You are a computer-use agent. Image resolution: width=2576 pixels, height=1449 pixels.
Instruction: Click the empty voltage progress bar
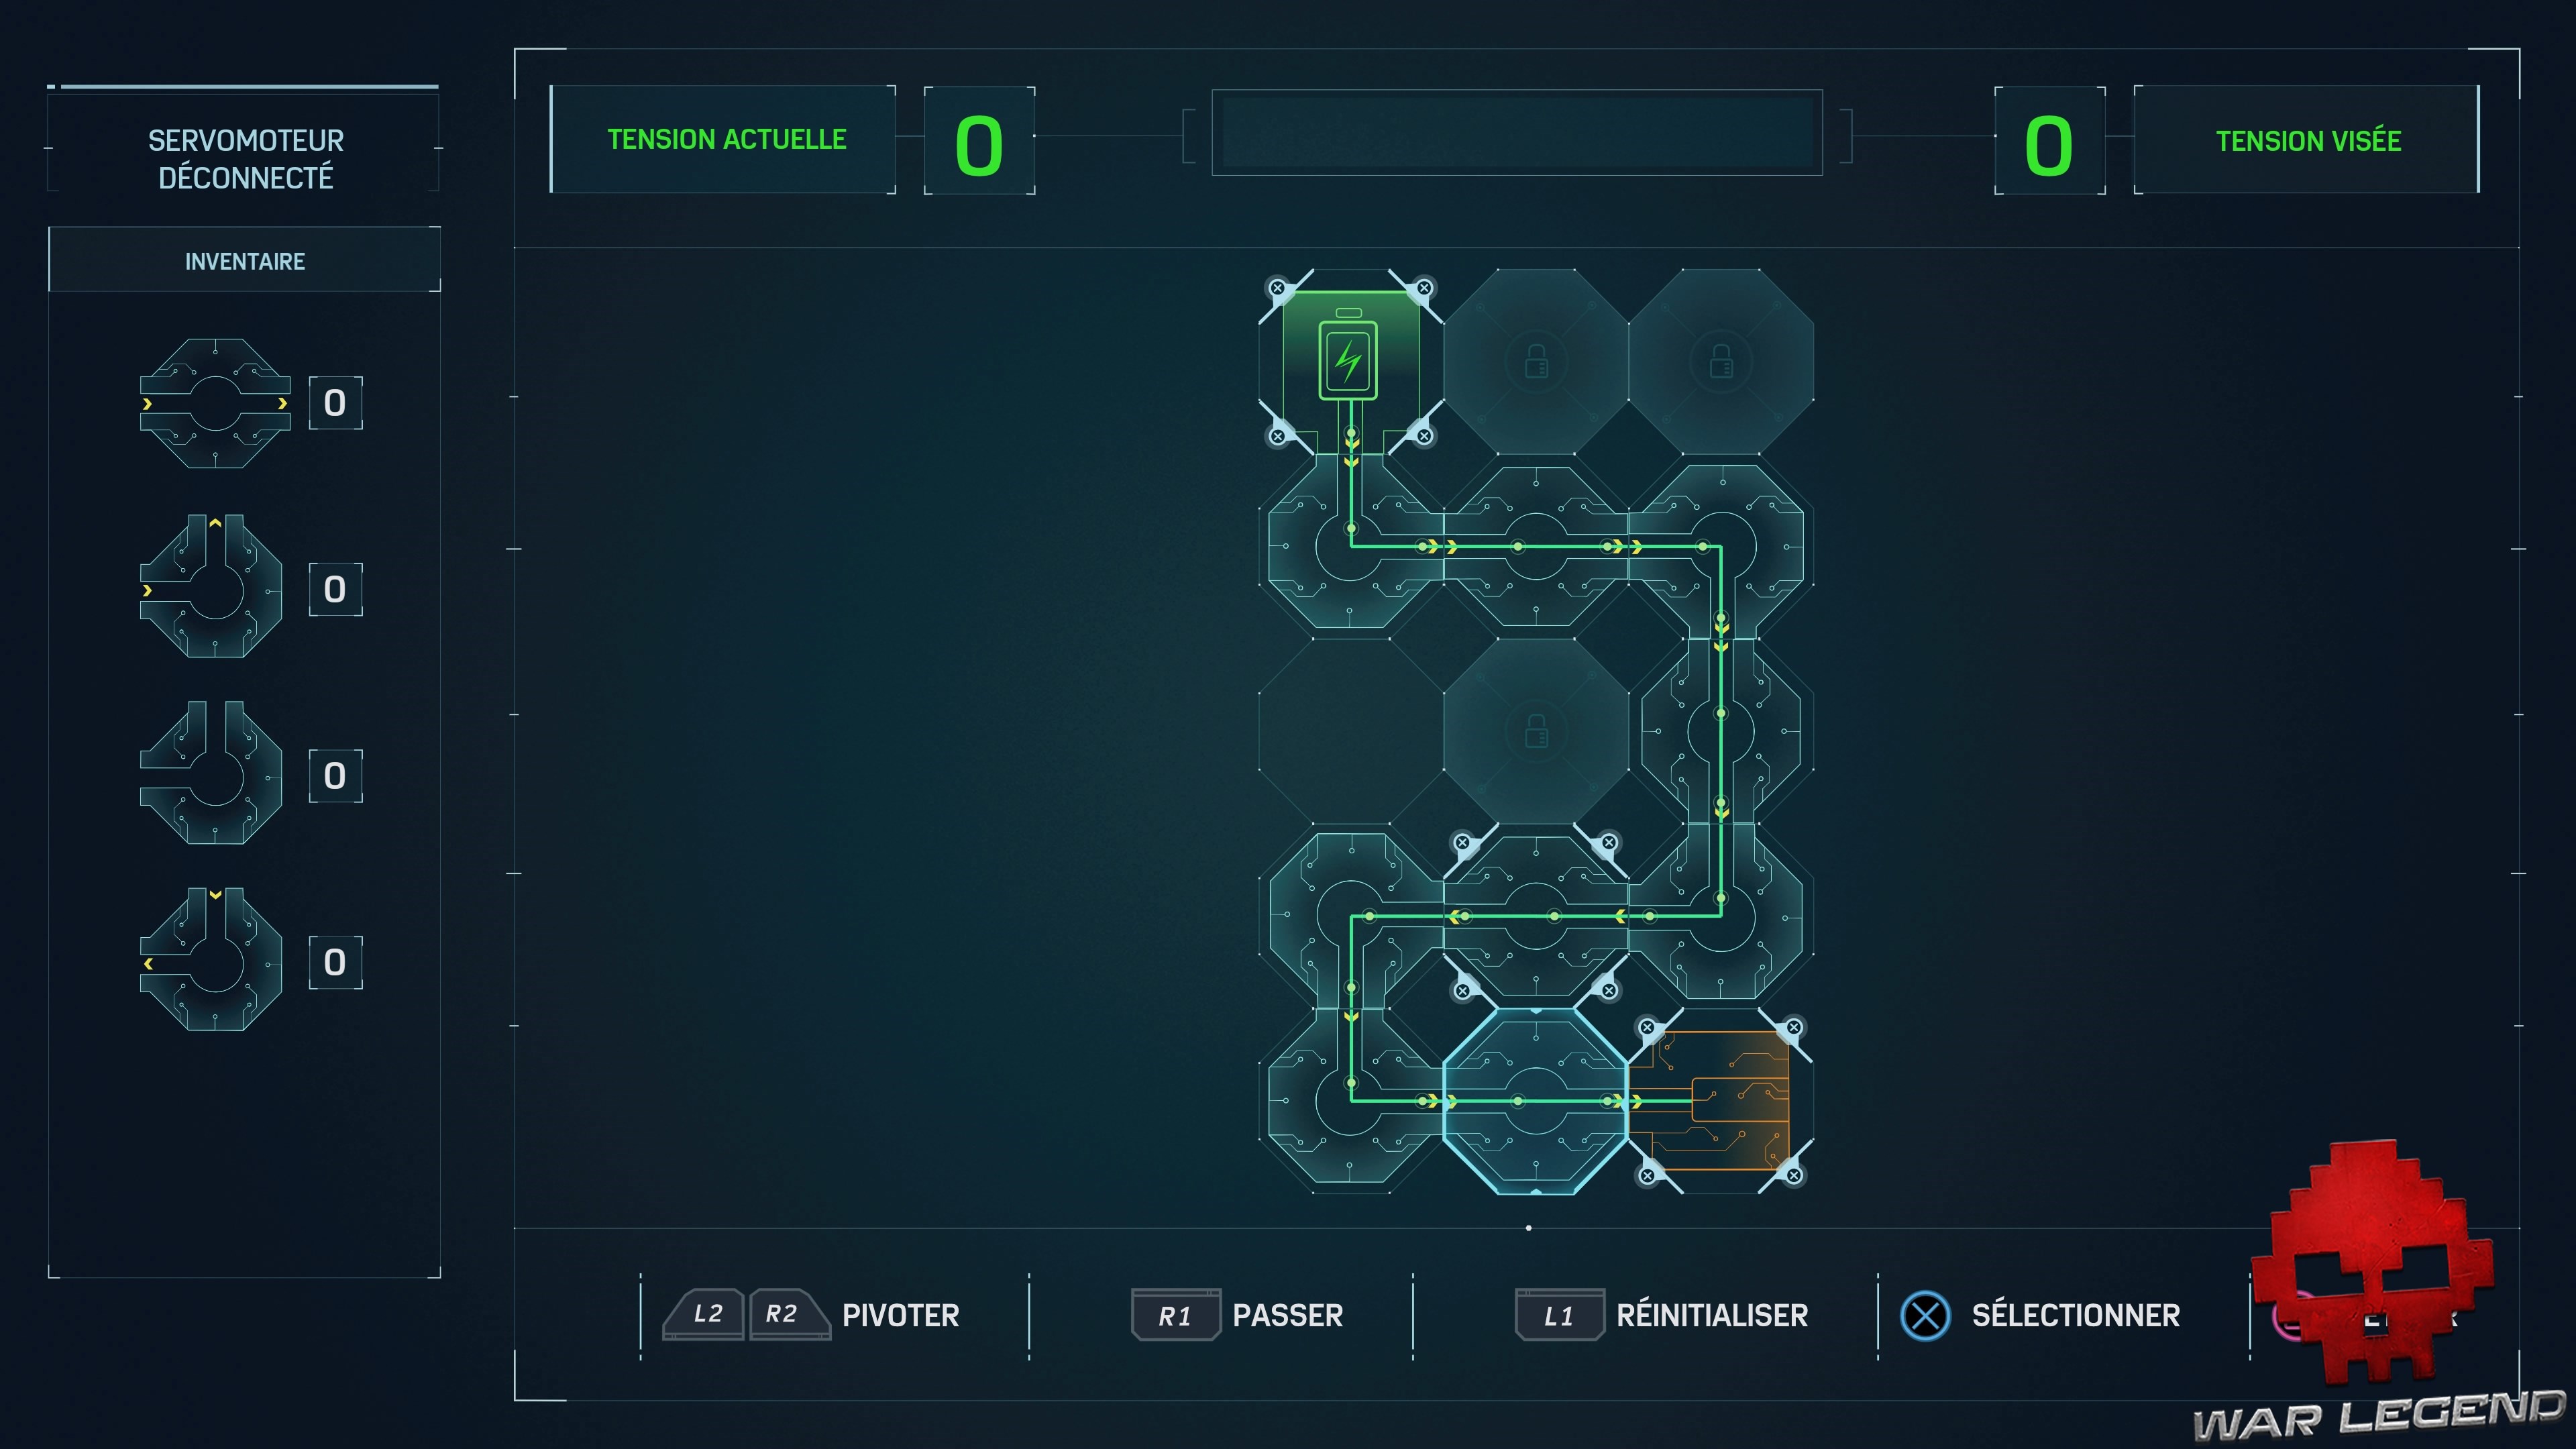(1517, 133)
